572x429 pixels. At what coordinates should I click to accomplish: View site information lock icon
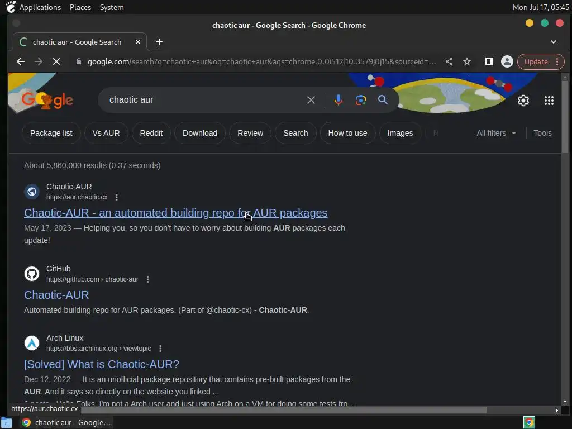point(78,61)
